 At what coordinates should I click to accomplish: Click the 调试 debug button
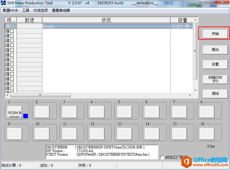point(215,94)
